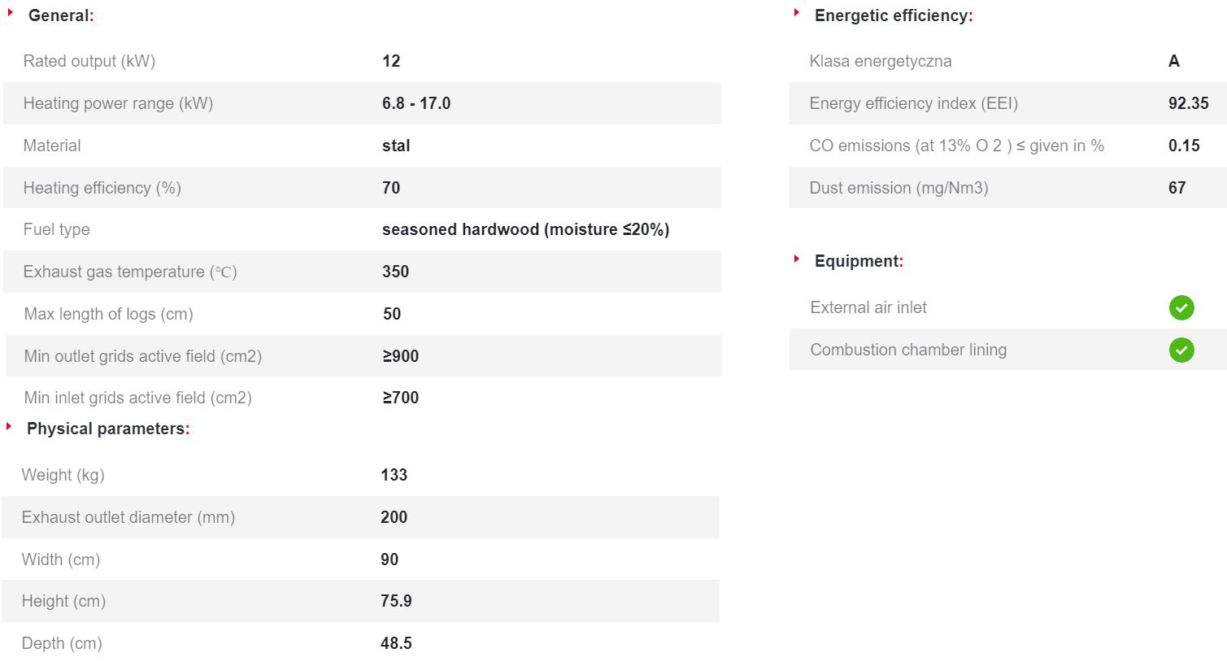Click the Exhaust outlet diameter value 200

click(x=394, y=517)
